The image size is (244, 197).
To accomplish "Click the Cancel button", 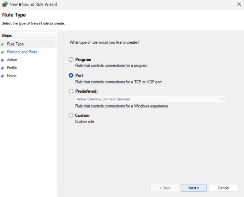I will coord(223,188).
